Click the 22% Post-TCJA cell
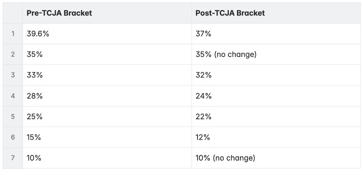Viewport: 363px width, 175px height. coord(204,117)
